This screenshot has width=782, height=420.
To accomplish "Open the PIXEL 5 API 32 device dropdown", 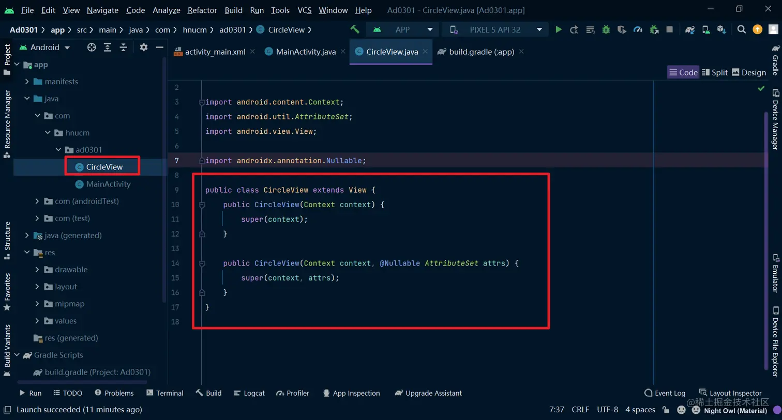I will click(495, 29).
